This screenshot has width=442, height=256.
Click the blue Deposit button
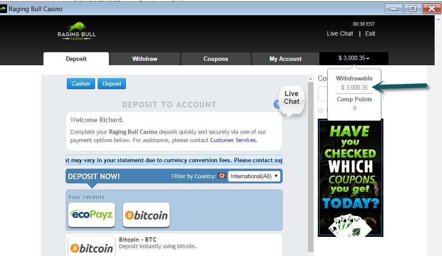click(112, 83)
